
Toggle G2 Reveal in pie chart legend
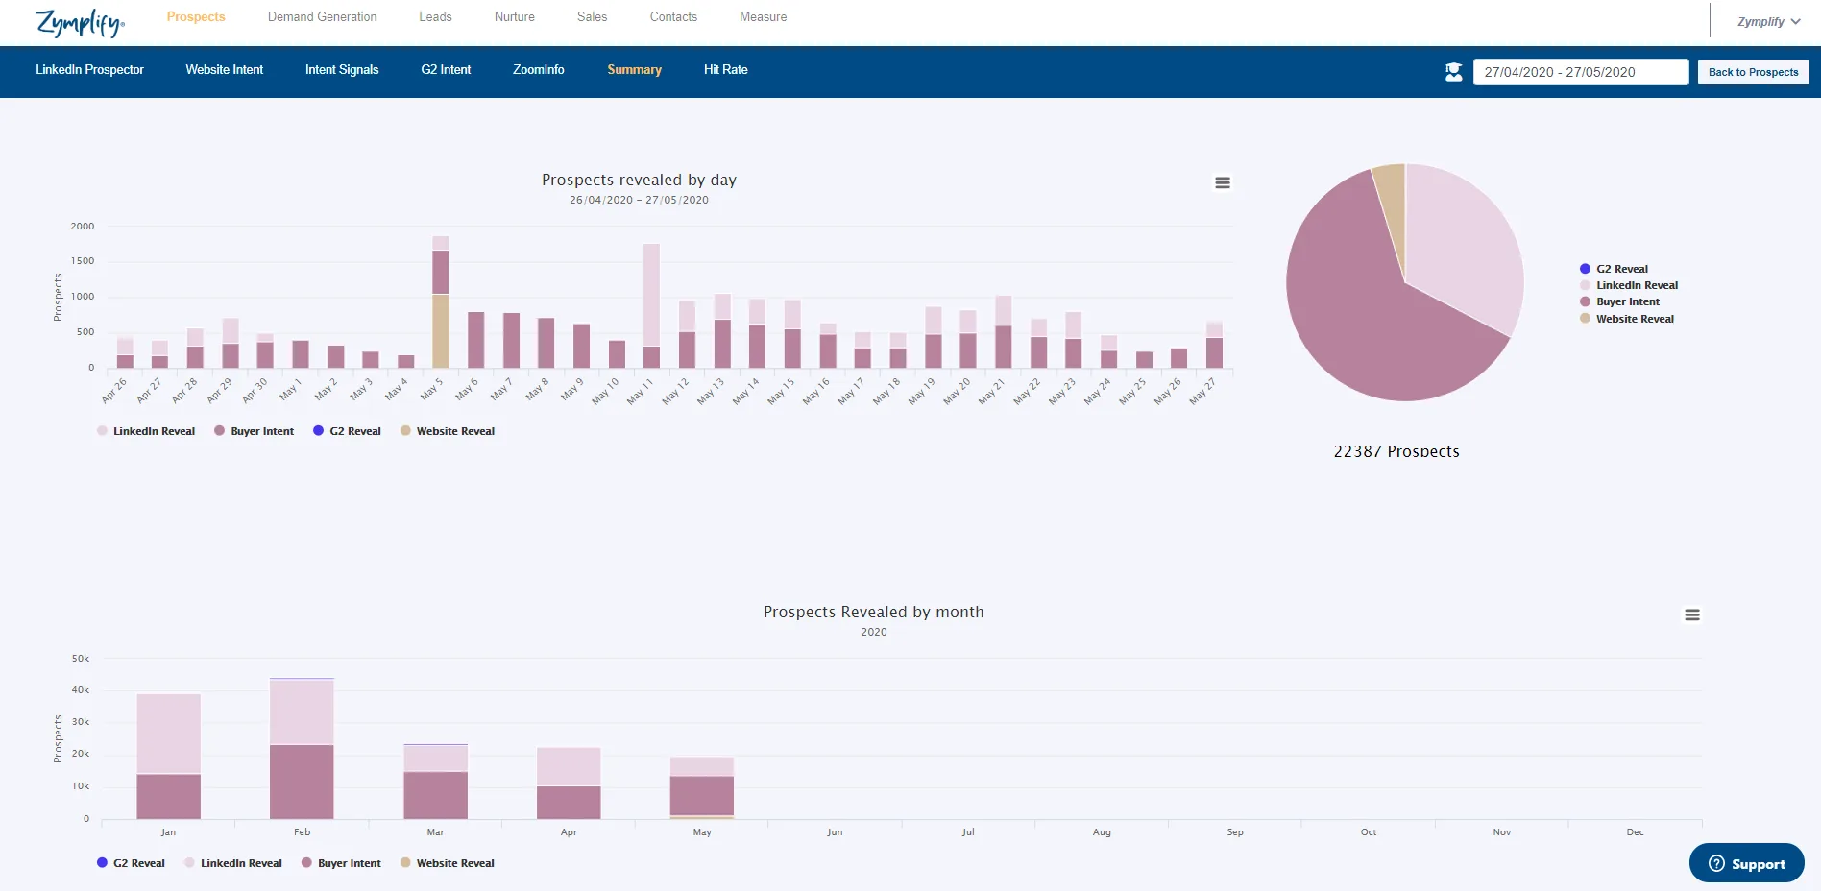click(1614, 269)
